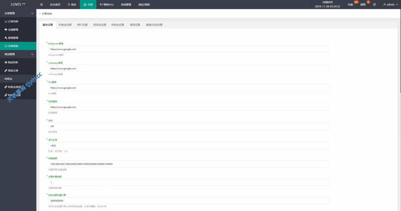
Task: Switch to the 利息宝设置 tab
Action: (65, 25)
